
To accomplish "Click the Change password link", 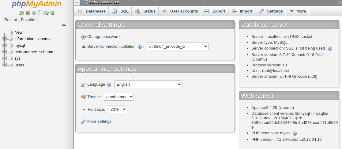I will [x=103, y=37].
